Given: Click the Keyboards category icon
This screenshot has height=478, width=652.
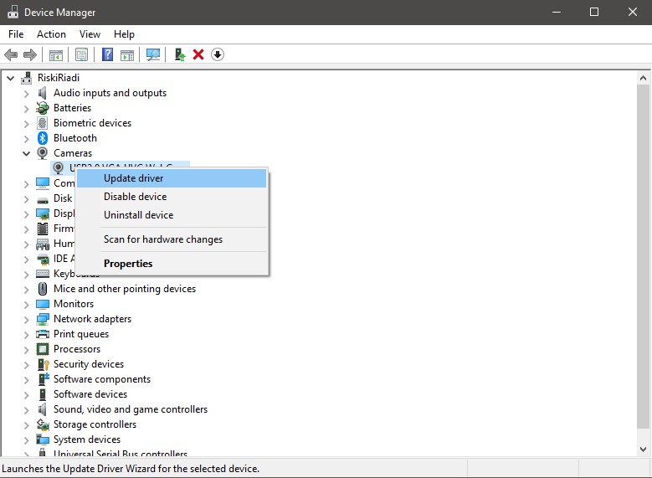Looking at the screenshot, I should click(43, 273).
